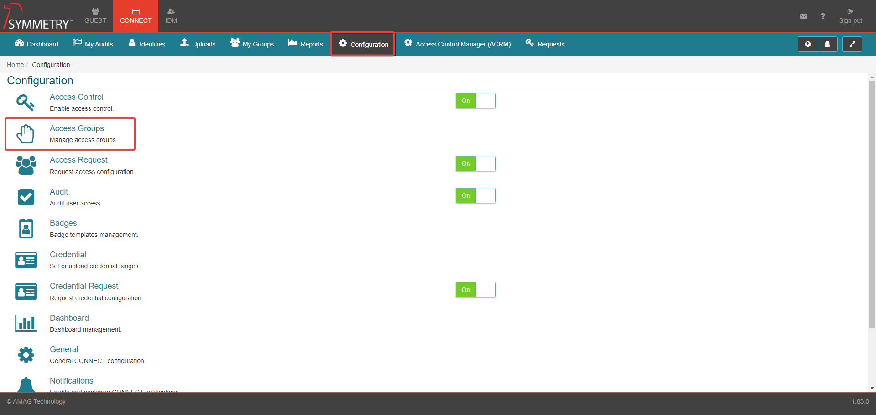Toggle the Access Control switch
Viewport: 876px width, 415px height.
[x=475, y=101]
